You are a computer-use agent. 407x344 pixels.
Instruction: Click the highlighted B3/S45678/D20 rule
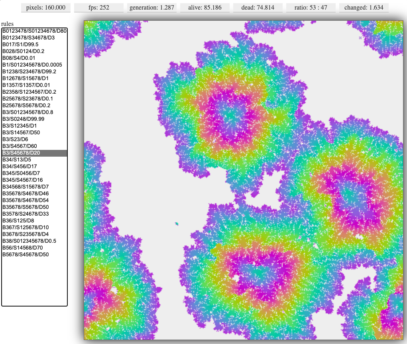(x=34, y=153)
